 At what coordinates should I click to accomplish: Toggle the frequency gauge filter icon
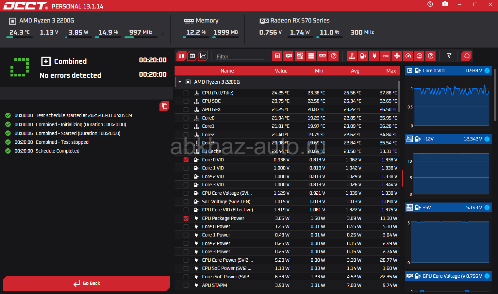[x=408, y=56]
